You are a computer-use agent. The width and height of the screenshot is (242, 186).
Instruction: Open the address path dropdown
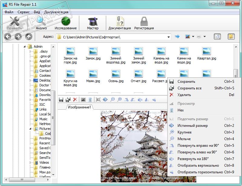click(x=169, y=37)
